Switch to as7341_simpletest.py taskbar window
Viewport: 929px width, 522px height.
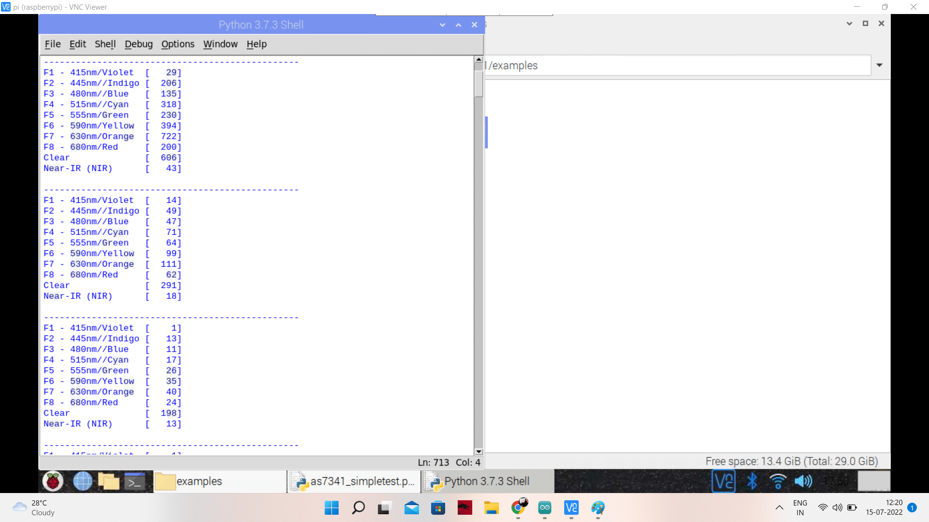[354, 481]
